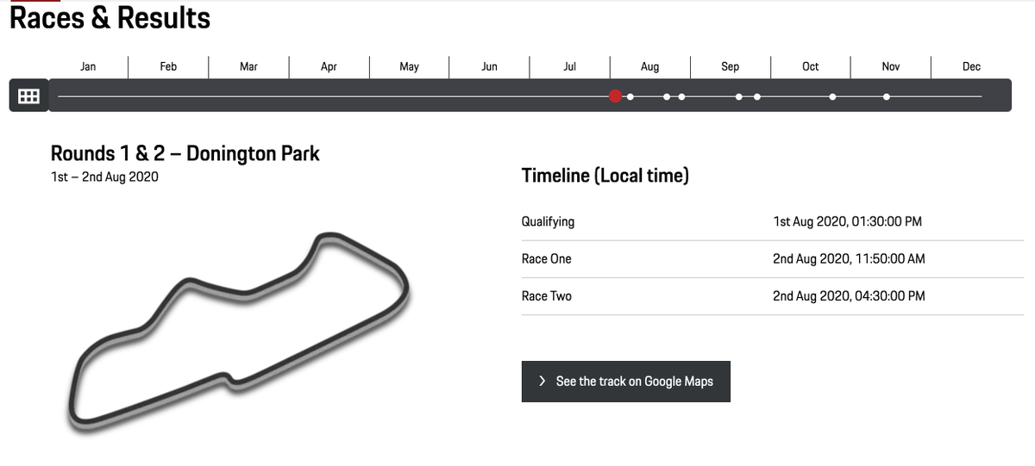Click the 'Races & Results' page title
Image resolution: width=1035 pixels, height=466 pixels.
[110, 17]
